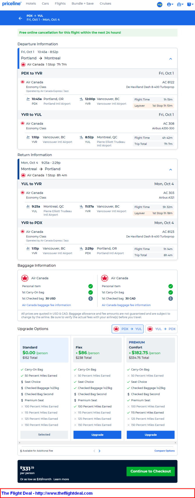This screenshot has width=195, height=498.
Task: Click the 'Airbus A330-300' aircraft text
Action: [163, 128]
